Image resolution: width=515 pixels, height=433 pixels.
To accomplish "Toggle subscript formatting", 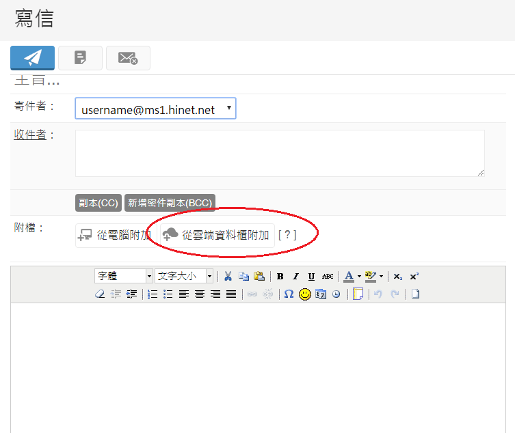I will [398, 277].
